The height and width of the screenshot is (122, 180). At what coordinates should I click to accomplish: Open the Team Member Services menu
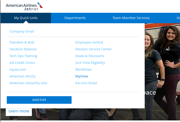point(131,18)
